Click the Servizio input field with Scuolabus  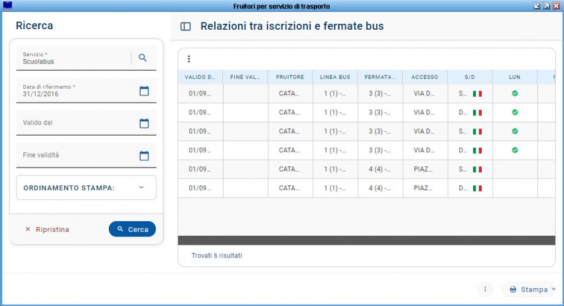point(73,61)
